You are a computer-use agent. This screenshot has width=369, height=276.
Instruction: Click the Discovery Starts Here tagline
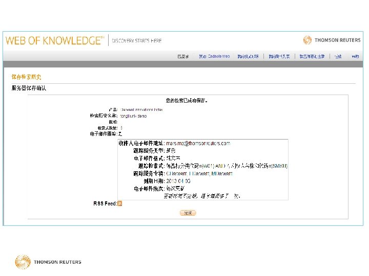click(x=137, y=40)
